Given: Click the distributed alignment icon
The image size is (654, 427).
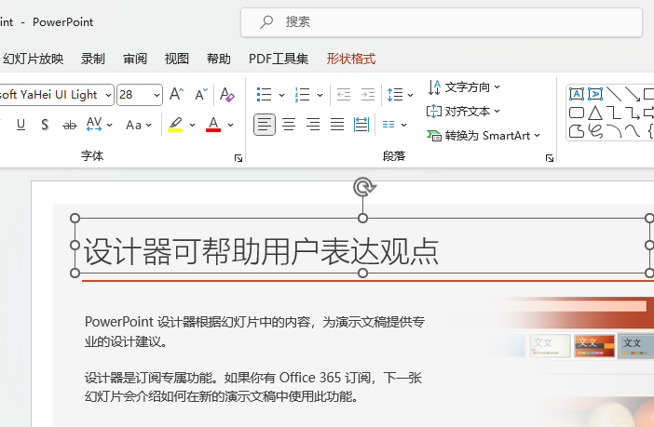Looking at the screenshot, I should [x=361, y=125].
